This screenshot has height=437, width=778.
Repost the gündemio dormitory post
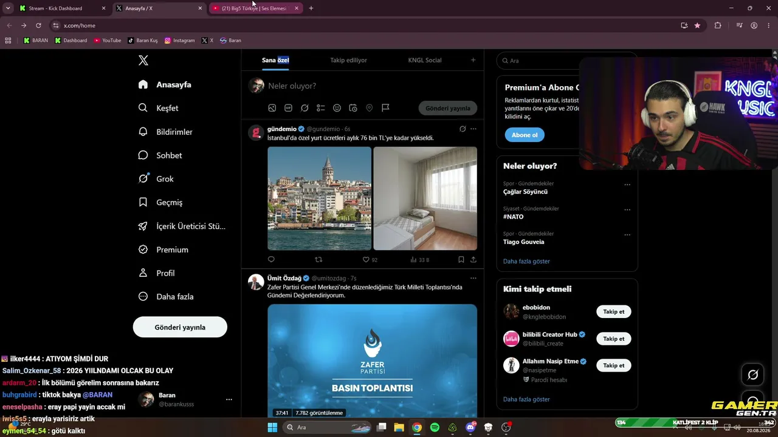click(318, 260)
